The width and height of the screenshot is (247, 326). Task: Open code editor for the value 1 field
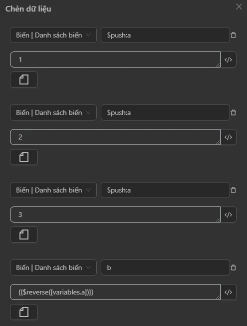[229, 59]
